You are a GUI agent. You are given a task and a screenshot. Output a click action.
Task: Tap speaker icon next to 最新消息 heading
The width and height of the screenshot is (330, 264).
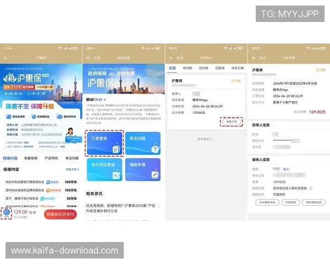[105, 100]
